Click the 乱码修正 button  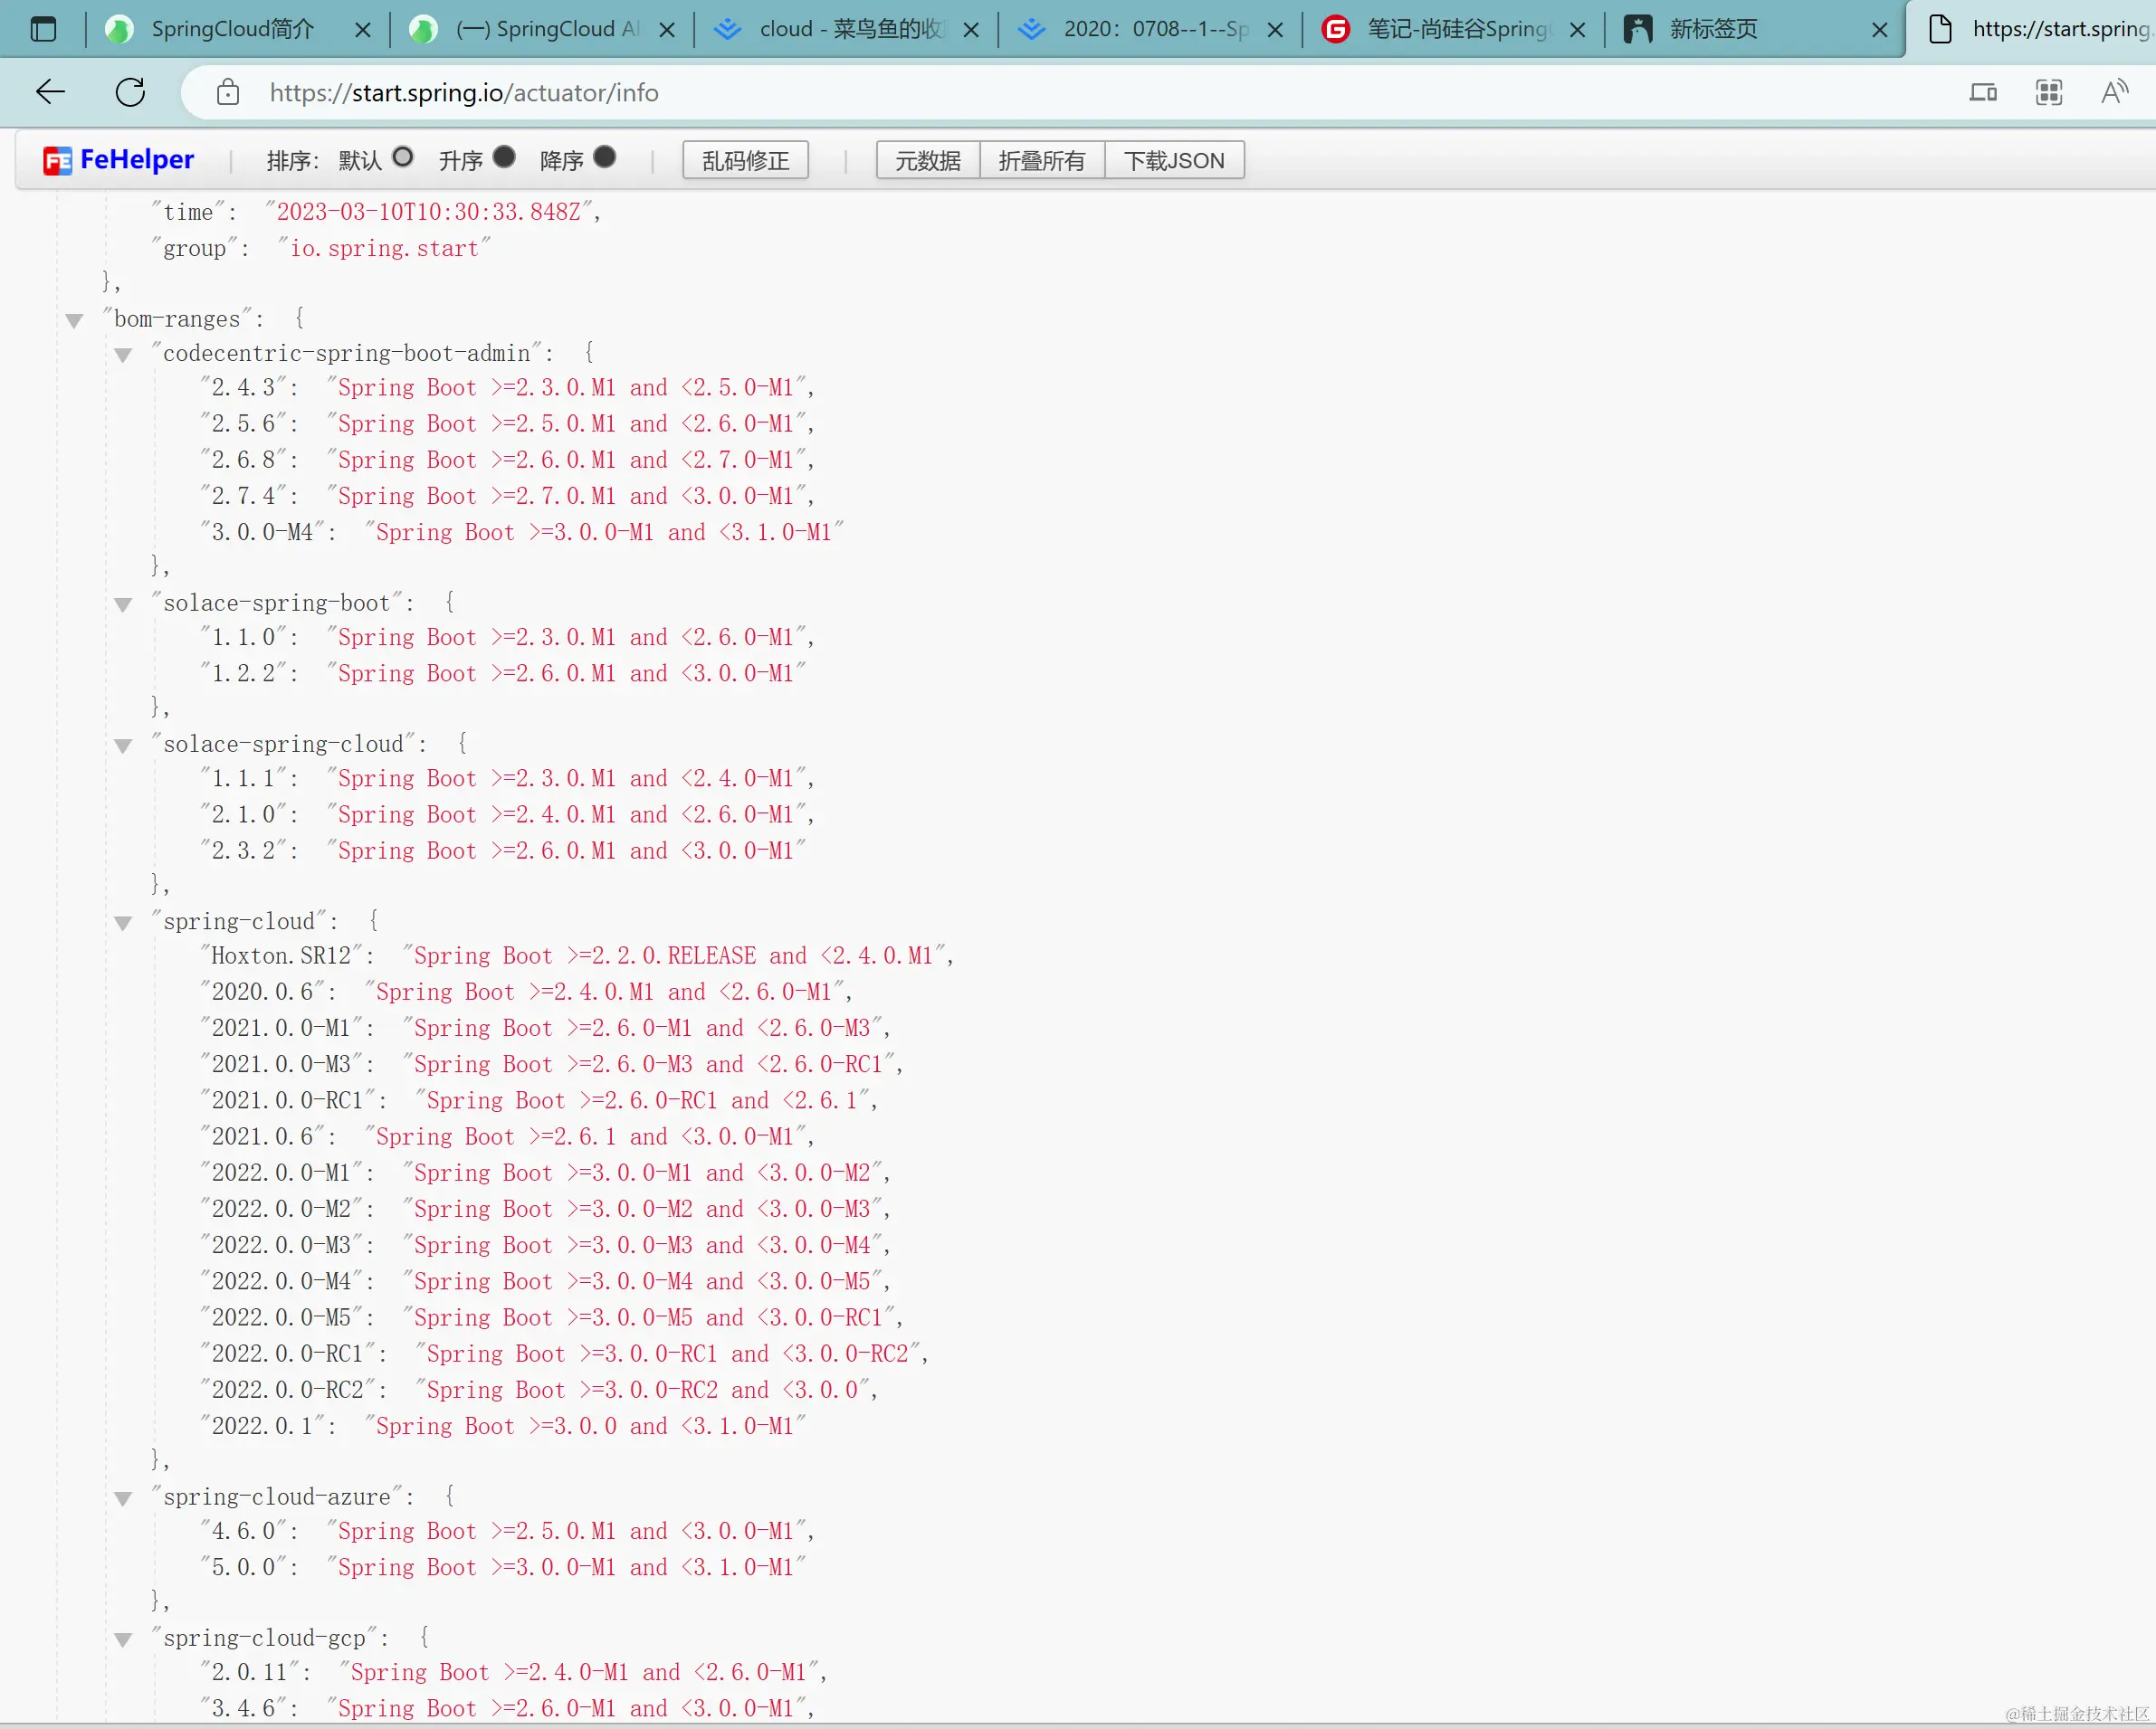tap(745, 161)
